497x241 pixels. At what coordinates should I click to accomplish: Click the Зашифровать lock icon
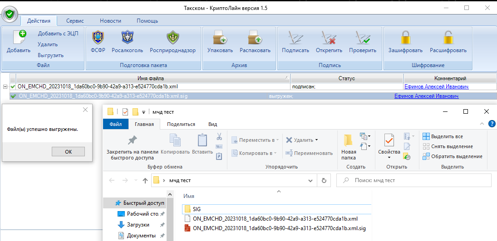pyautogui.click(x=406, y=37)
